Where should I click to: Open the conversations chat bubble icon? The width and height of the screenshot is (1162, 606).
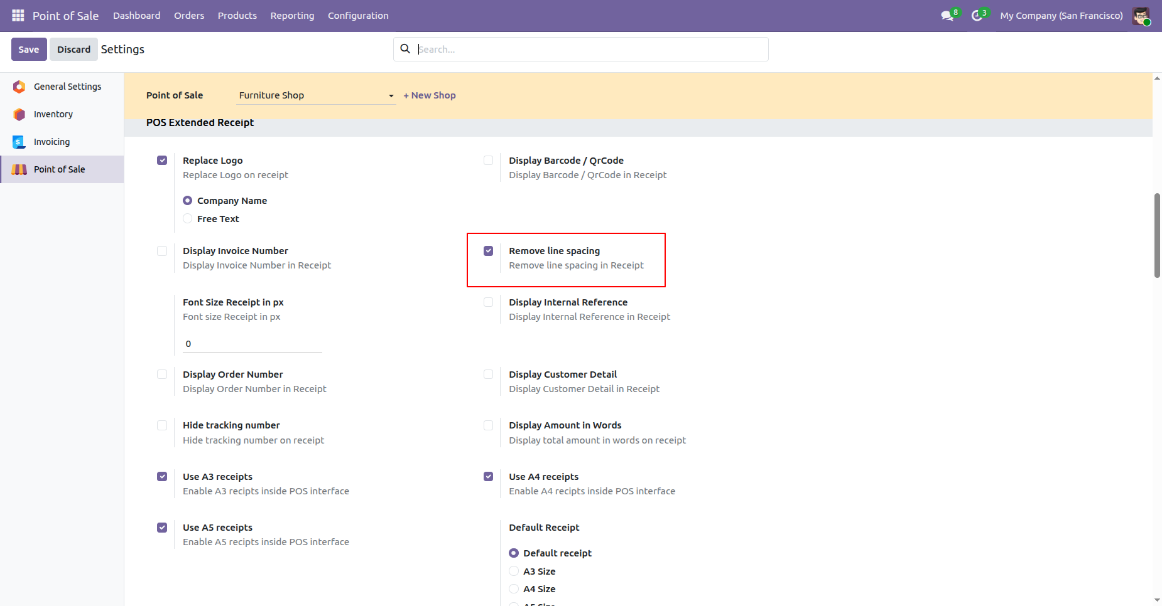pos(947,16)
